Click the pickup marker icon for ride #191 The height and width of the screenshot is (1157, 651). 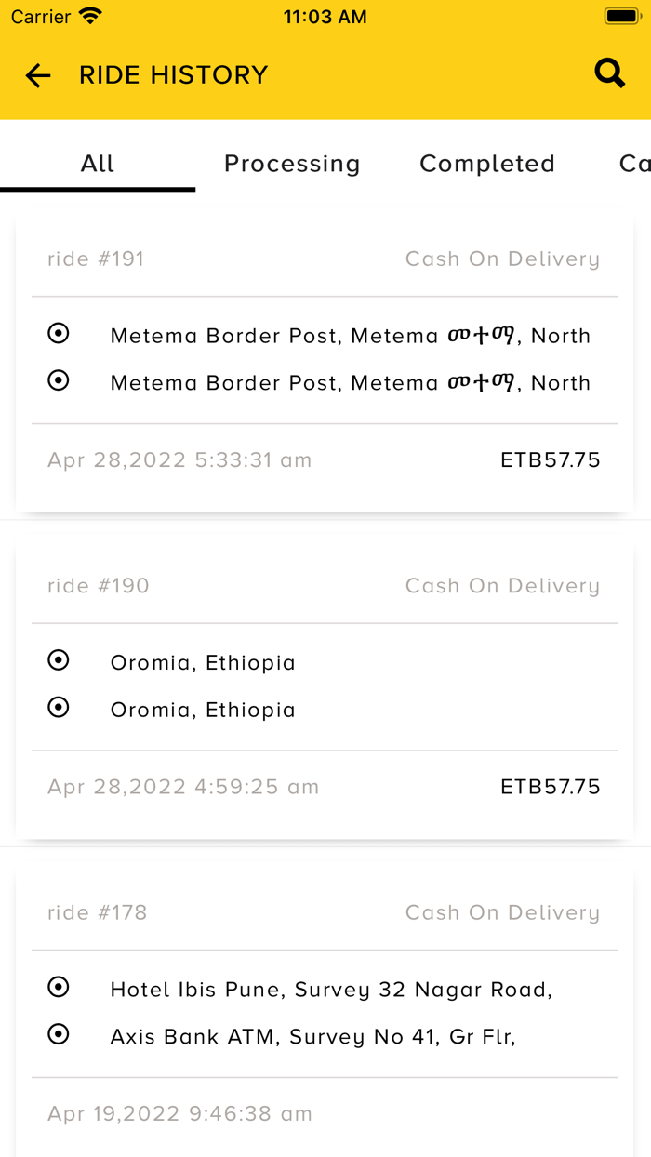[59, 333]
